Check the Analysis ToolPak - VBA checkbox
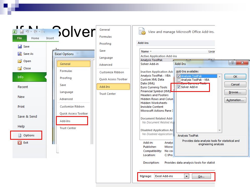The image size is (250, 187). [x=179, y=80]
